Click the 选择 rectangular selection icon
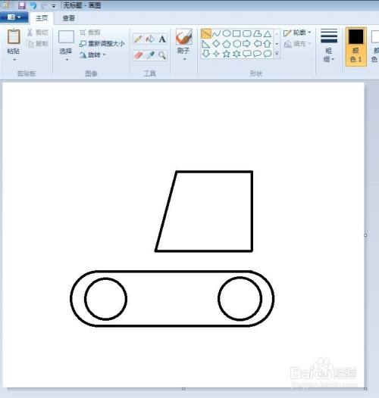The height and width of the screenshot is (398, 379). click(x=66, y=37)
